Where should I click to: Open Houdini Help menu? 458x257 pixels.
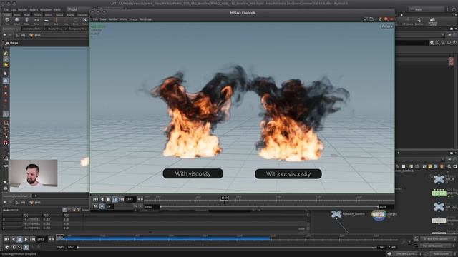(57, 9)
